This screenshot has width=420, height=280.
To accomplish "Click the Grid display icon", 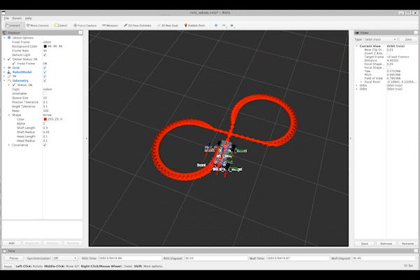I will click(9, 68).
